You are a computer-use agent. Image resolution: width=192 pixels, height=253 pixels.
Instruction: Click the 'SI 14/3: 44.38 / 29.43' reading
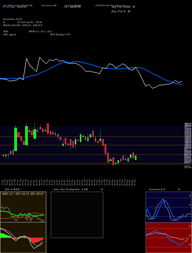(x=30, y=22)
